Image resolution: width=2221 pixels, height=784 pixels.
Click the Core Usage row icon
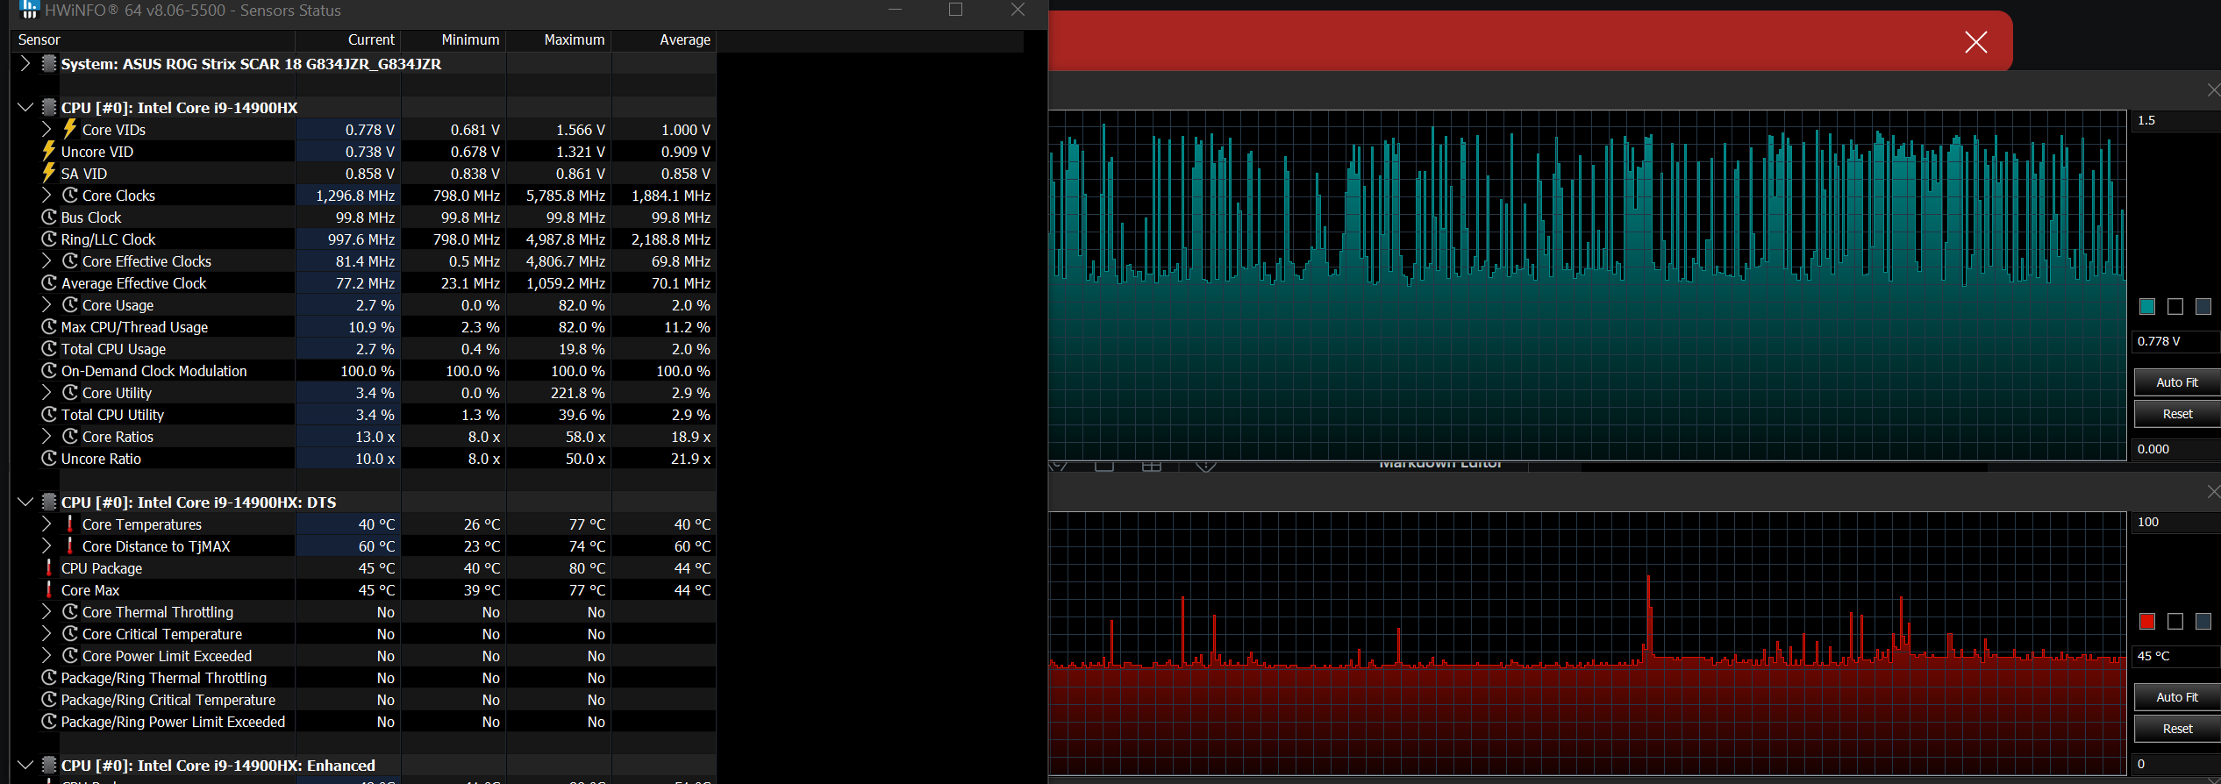click(x=70, y=304)
